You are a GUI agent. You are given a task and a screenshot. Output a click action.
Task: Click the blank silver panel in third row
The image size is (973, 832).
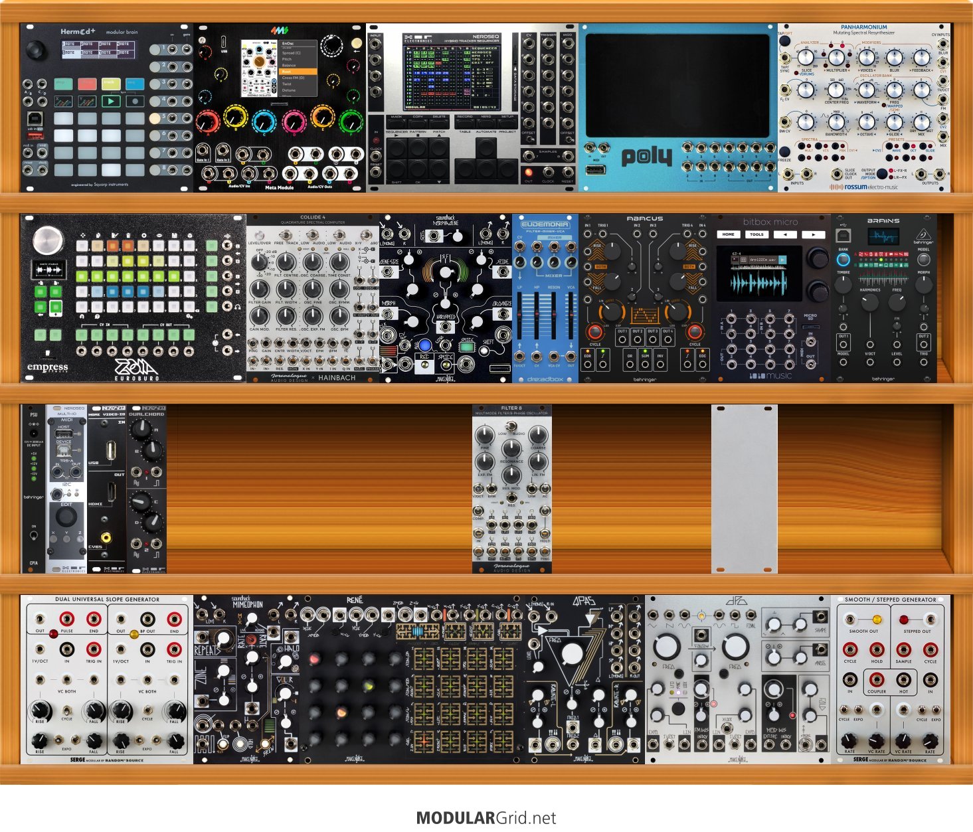(x=744, y=489)
